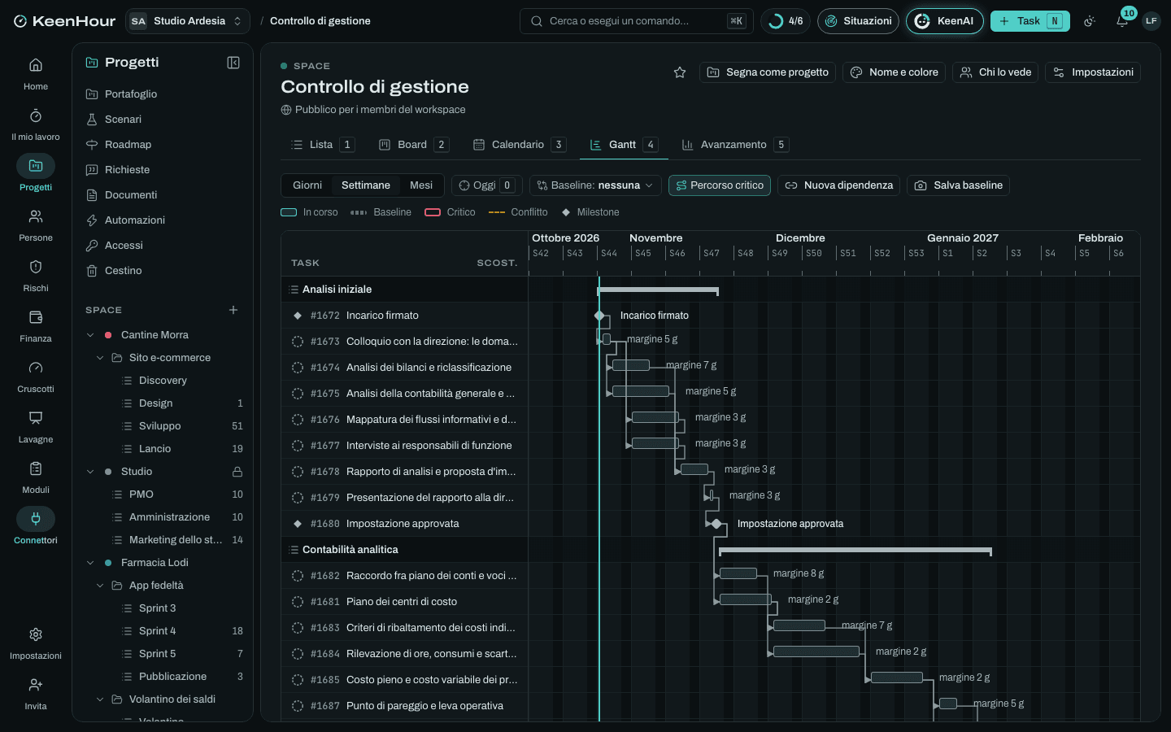Collapse Farmacia Lodi space
This screenshot has width=1171, height=732.
tap(90, 563)
